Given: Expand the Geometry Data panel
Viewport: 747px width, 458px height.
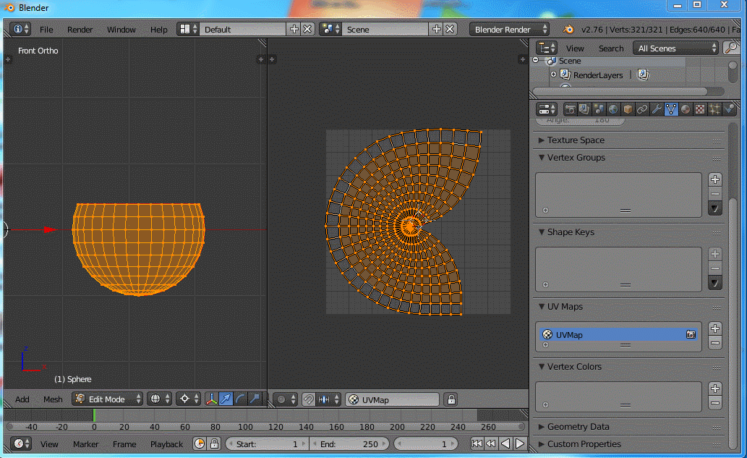Looking at the screenshot, I should (x=578, y=427).
